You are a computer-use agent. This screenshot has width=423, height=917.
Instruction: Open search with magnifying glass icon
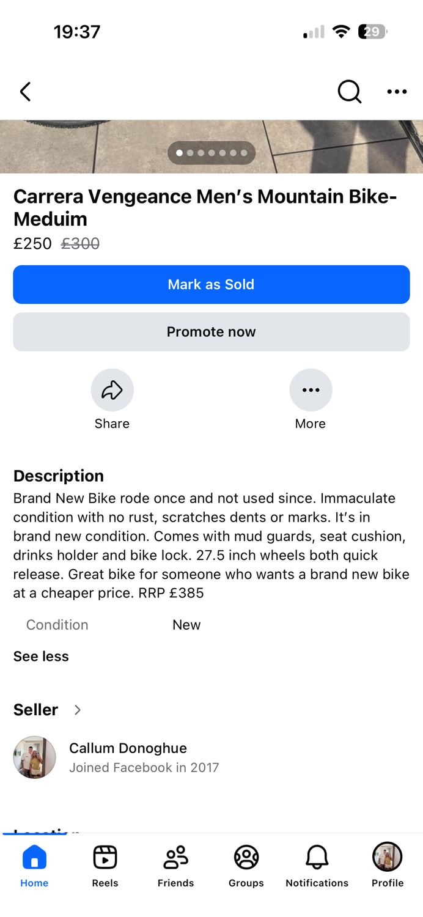pyautogui.click(x=350, y=92)
